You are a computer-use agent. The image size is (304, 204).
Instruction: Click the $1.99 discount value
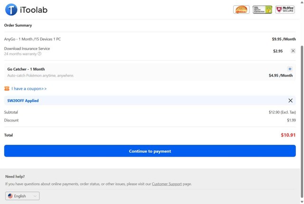click(291, 120)
